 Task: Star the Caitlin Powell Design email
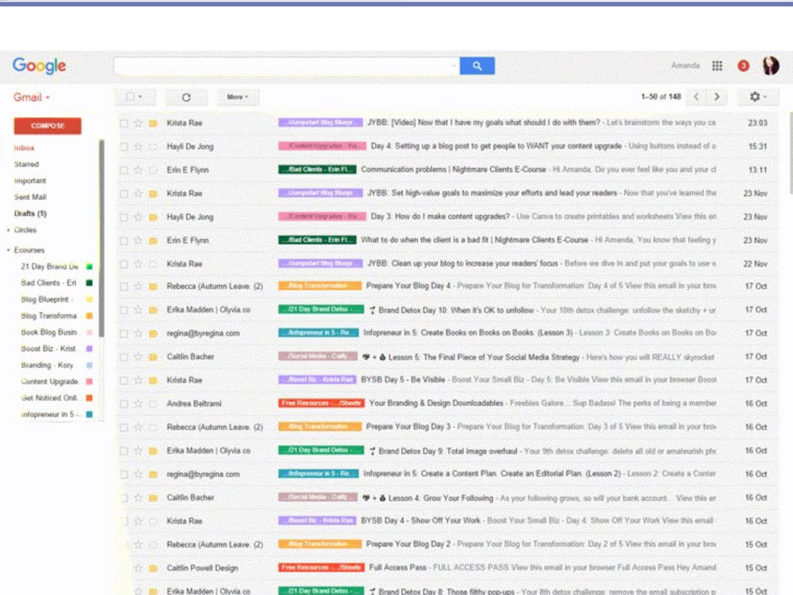click(x=137, y=568)
